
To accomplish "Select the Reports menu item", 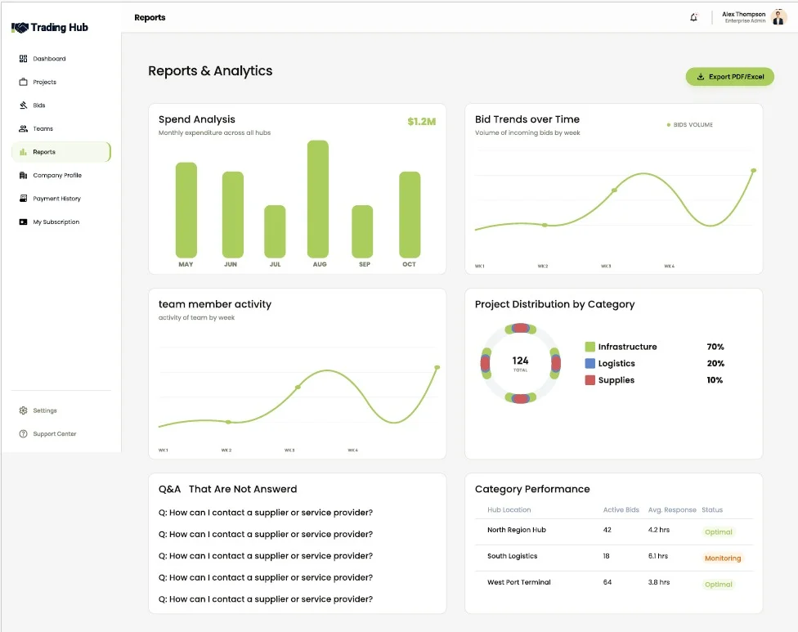I will 61,152.
